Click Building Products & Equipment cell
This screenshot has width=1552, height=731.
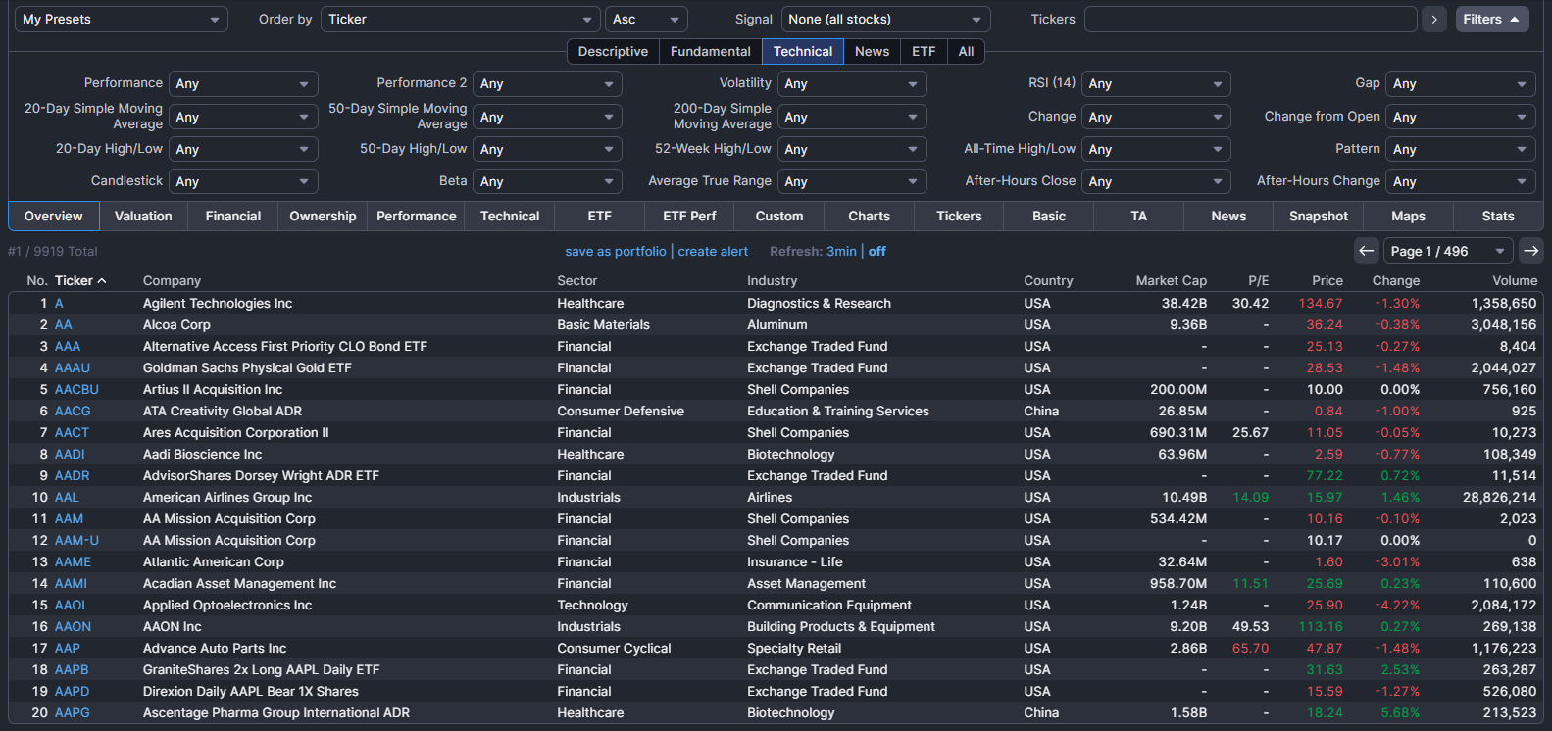pos(841,627)
